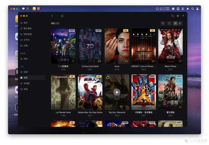The height and width of the screenshot is (145, 209).
Task: Tick the selection circle on Top Gun: Maverick
Action: [108, 78]
